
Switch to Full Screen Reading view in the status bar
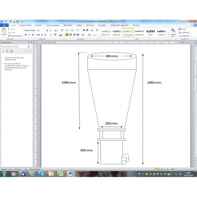[159, 169]
